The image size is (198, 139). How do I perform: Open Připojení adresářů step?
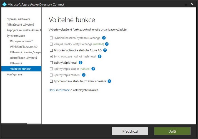(22, 41)
